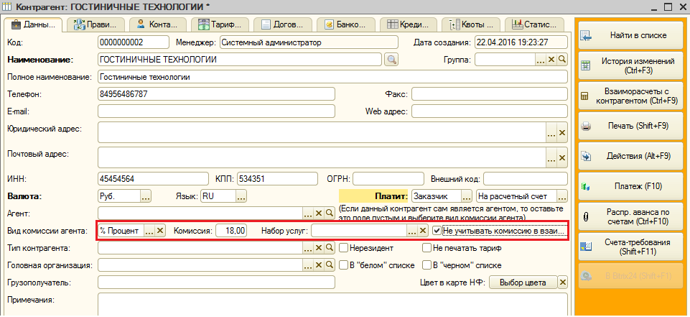This screenshot has height=317, width=690.
Task: Open the Банковские tab
Action: coord(346,24)
